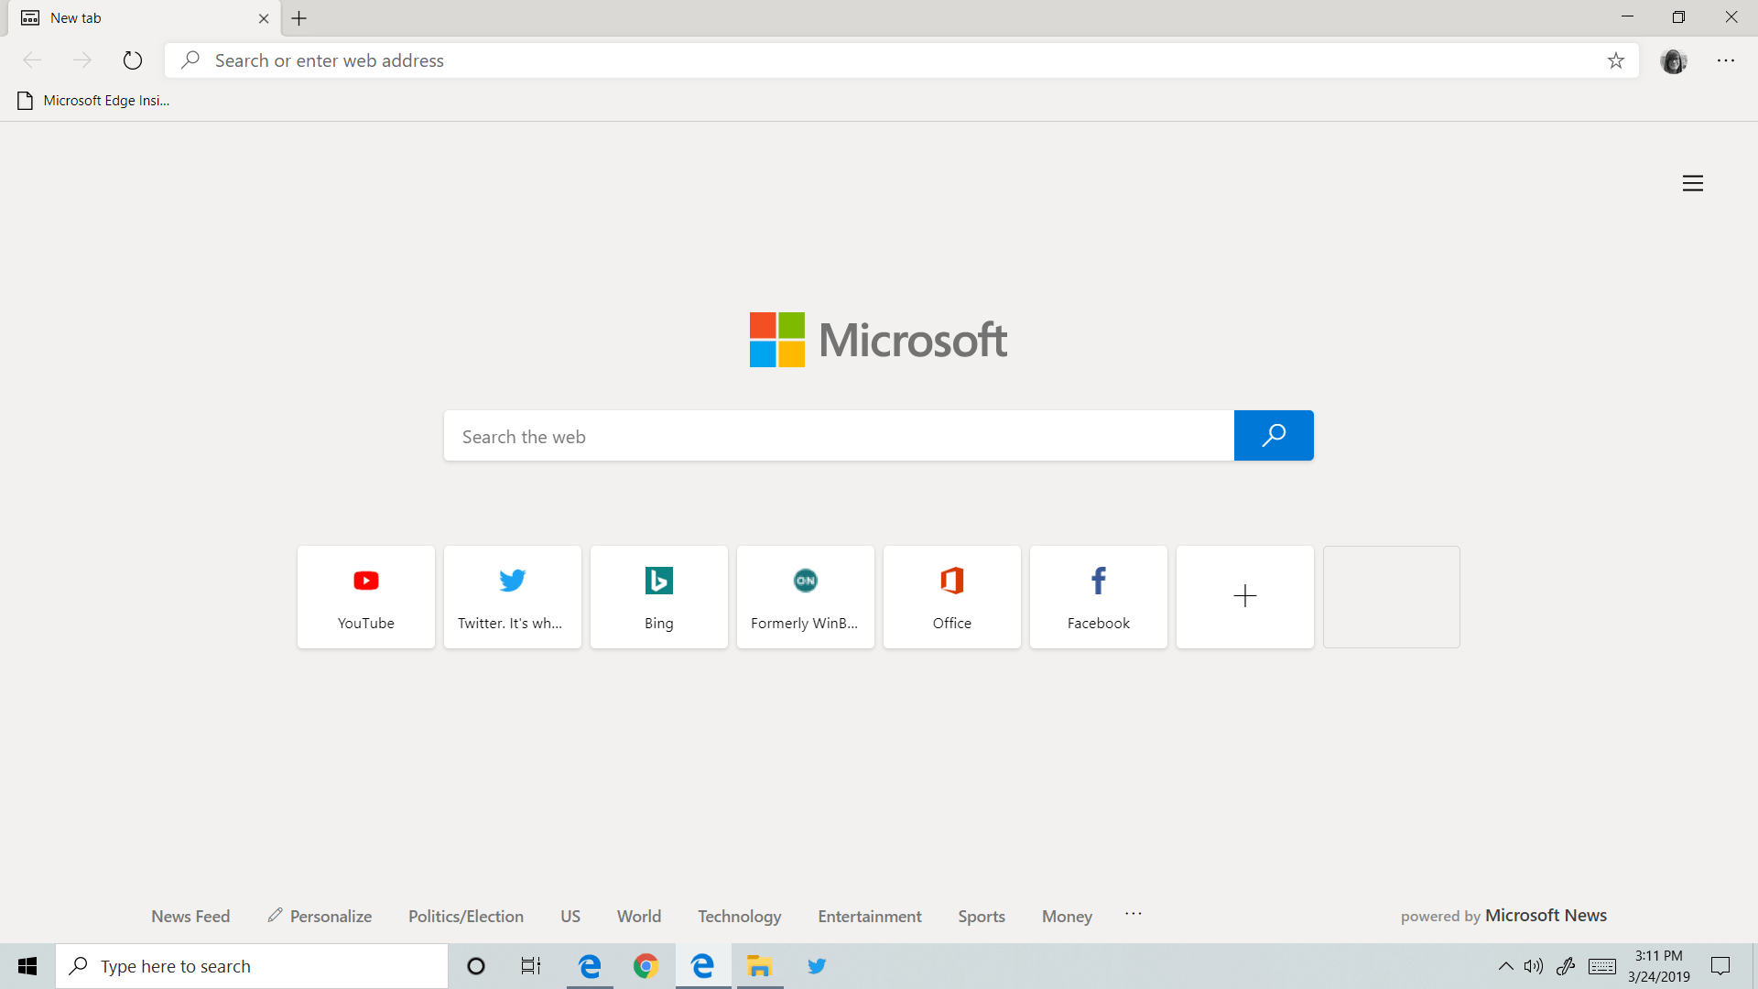Expand browser tab options with plus button
The height and width of the screenshot is (989, 1758).
[x=298, y=18]
